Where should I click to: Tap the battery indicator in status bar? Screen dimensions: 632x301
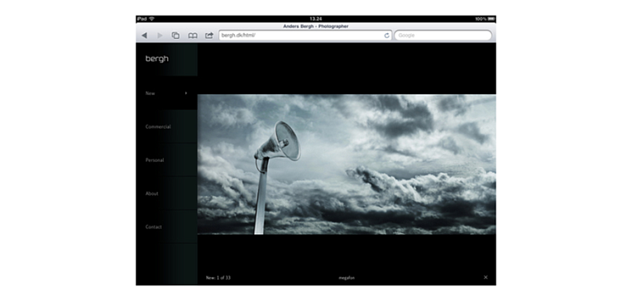point(491,19)
